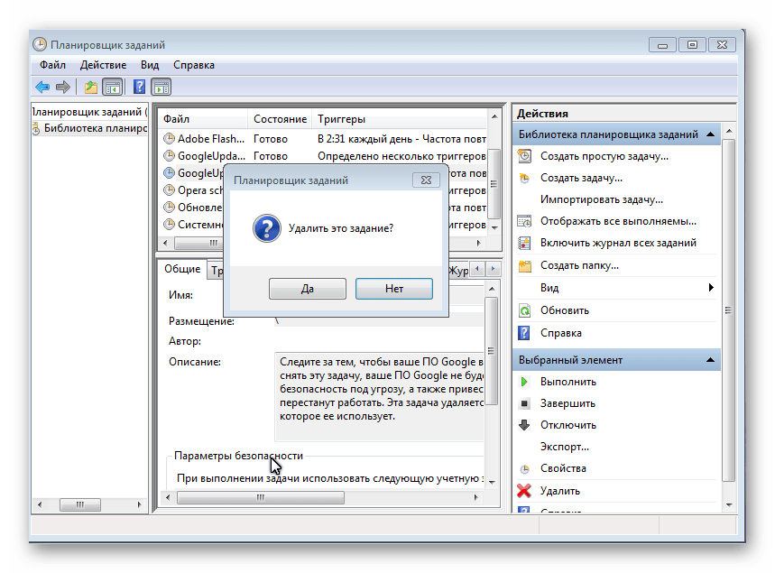The image size is (775, 573).
Task: Click the Обновить (Refresh) icon in actions pane
Action: pos(524,310)
